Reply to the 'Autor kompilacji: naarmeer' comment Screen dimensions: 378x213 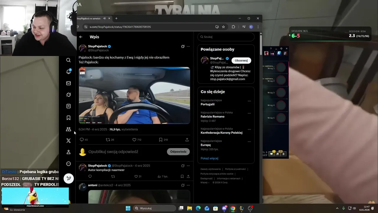(90, 176)
